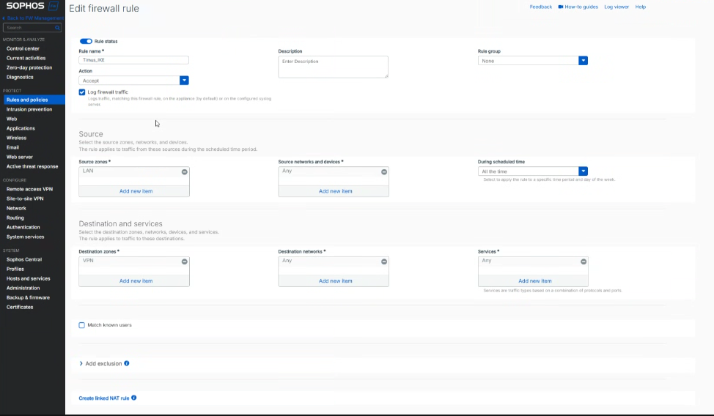The width and height of the screenshot is (714, 416).
Task: Remove VPN from Destination zones
Action: (185, 261)
